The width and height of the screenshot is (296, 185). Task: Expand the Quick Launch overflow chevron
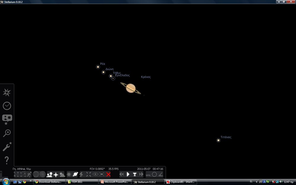click(30, 181)
